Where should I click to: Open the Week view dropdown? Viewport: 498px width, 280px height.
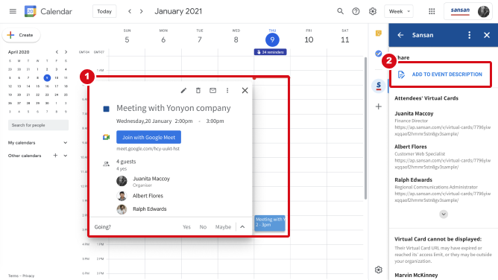(399, 11)
